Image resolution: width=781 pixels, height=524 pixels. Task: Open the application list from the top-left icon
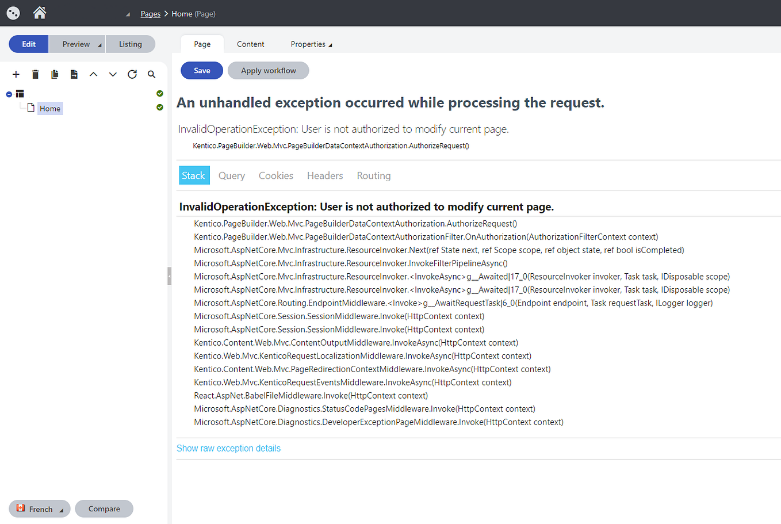[x=13, y=13]
